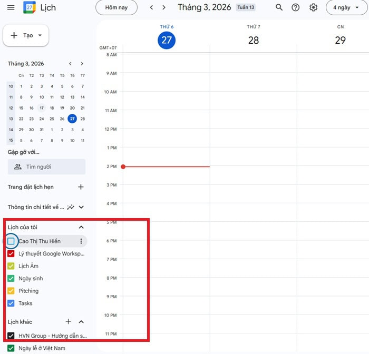Select day 28 column header

tap(253, 40)
